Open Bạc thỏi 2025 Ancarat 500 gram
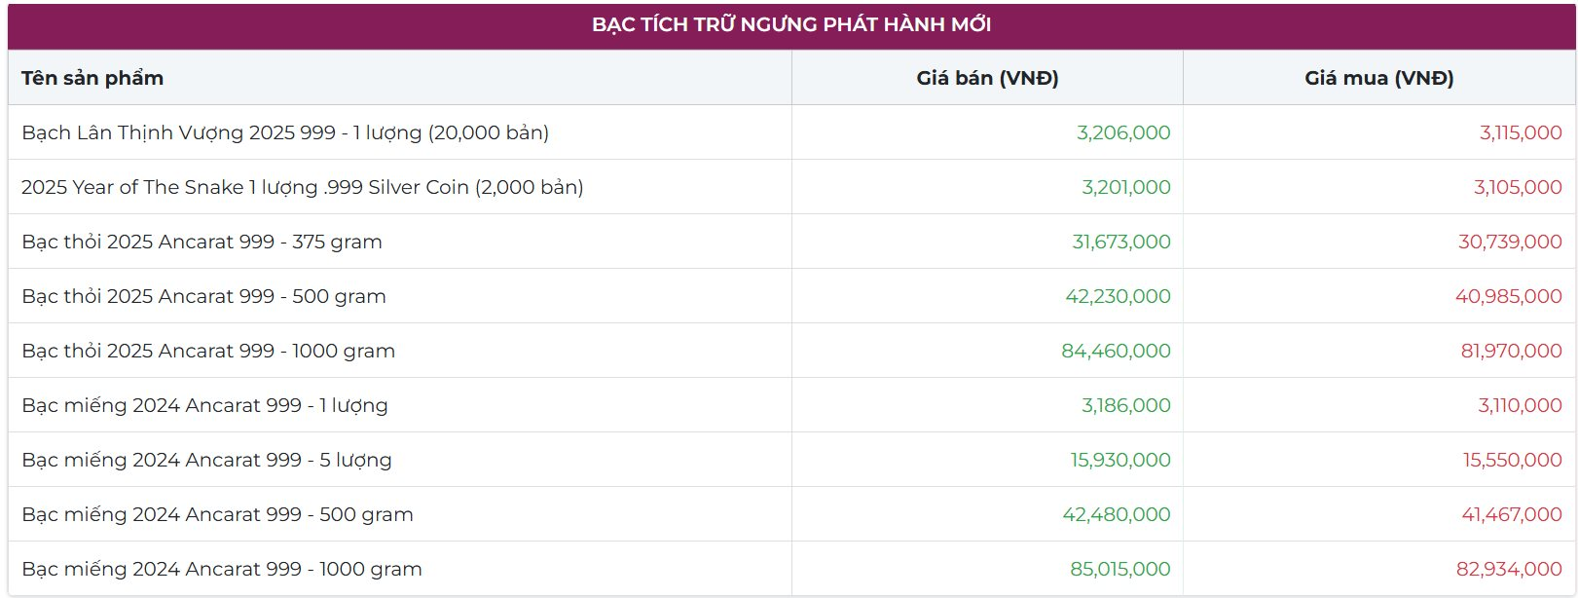1578x598 pixels. 203,296
